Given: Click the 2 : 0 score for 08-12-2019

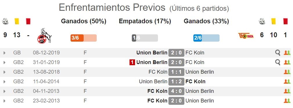Looking at the screenshot, I should point(176,53).
